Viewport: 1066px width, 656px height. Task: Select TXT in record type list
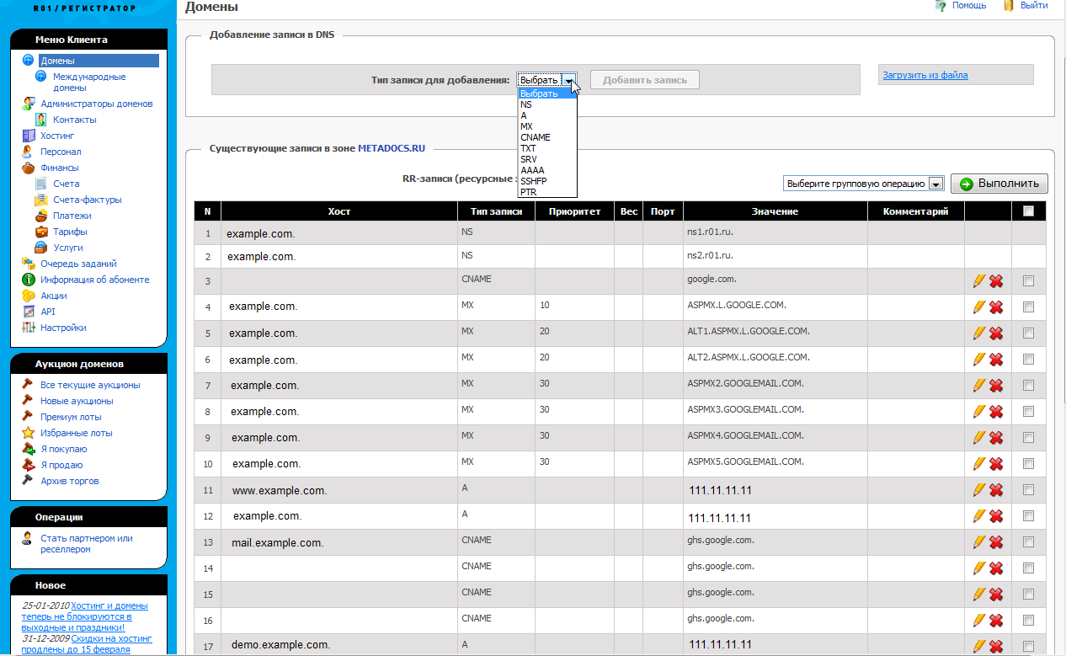pyautogui.click(x=547, y=148)
